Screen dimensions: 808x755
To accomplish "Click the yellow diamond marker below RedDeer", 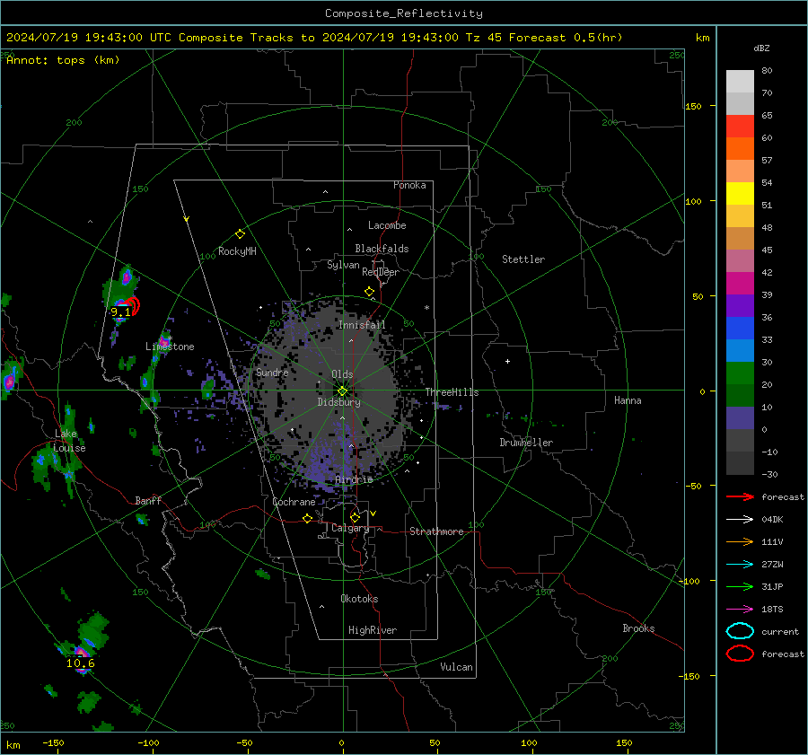I will pos(369,292).
